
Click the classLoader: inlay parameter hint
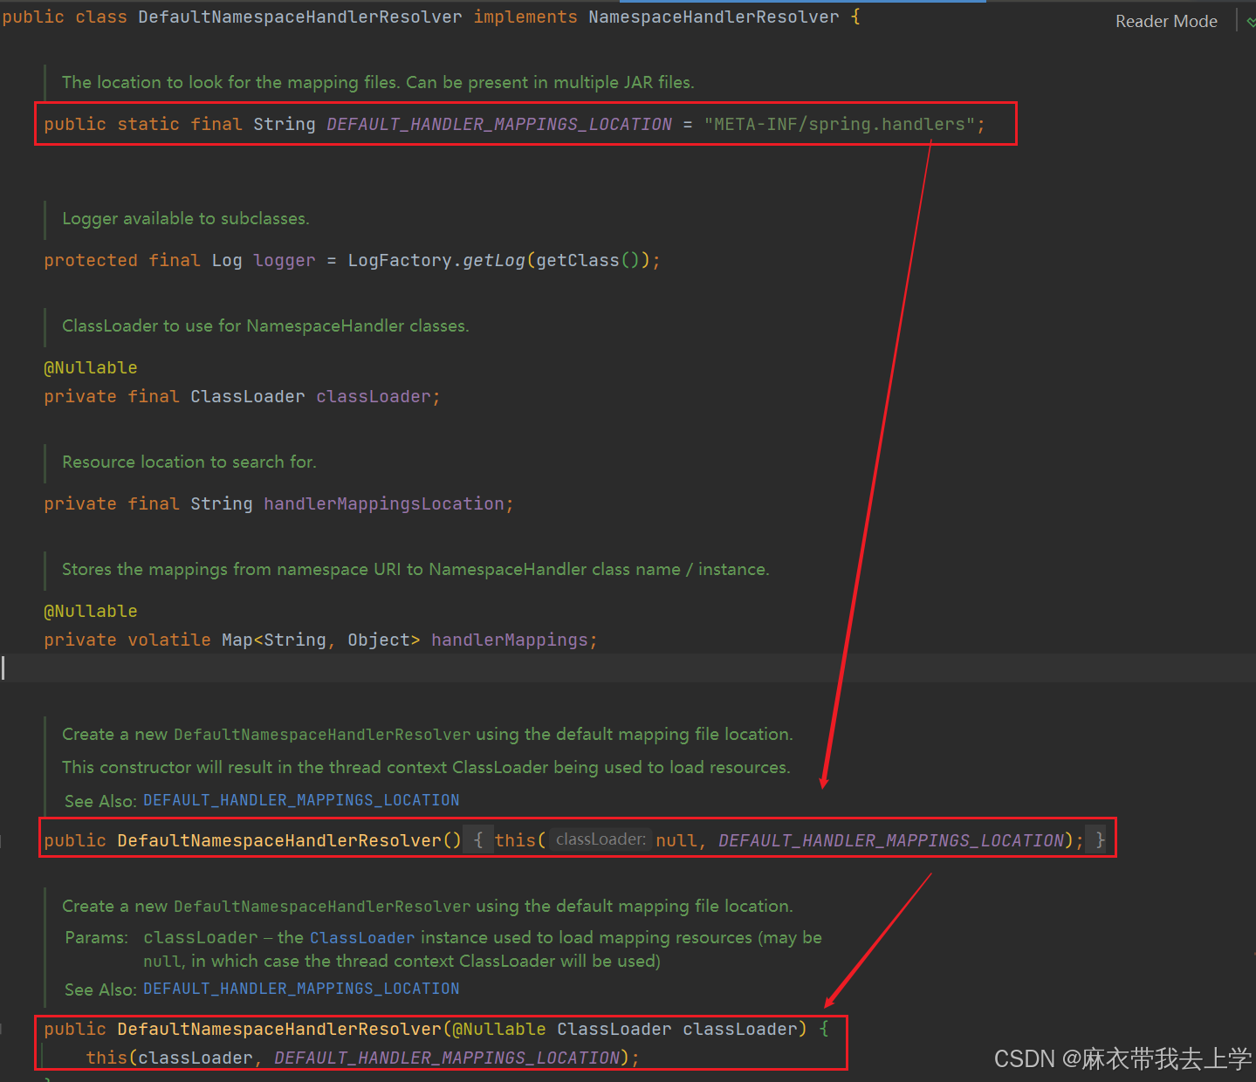click(601, 839)
